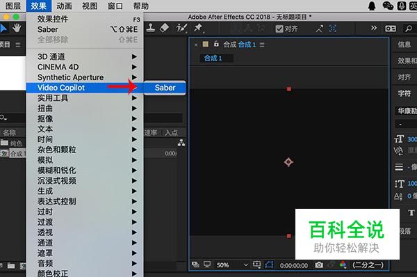The height and width of the screenshot is (277, 417).
Task: Open the 音频 submenu
Action: point(85,263)
